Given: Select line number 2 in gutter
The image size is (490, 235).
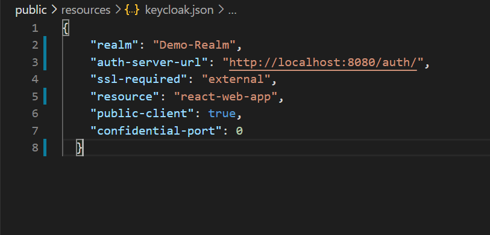Looking at the screenshot, I should point(35,45).
